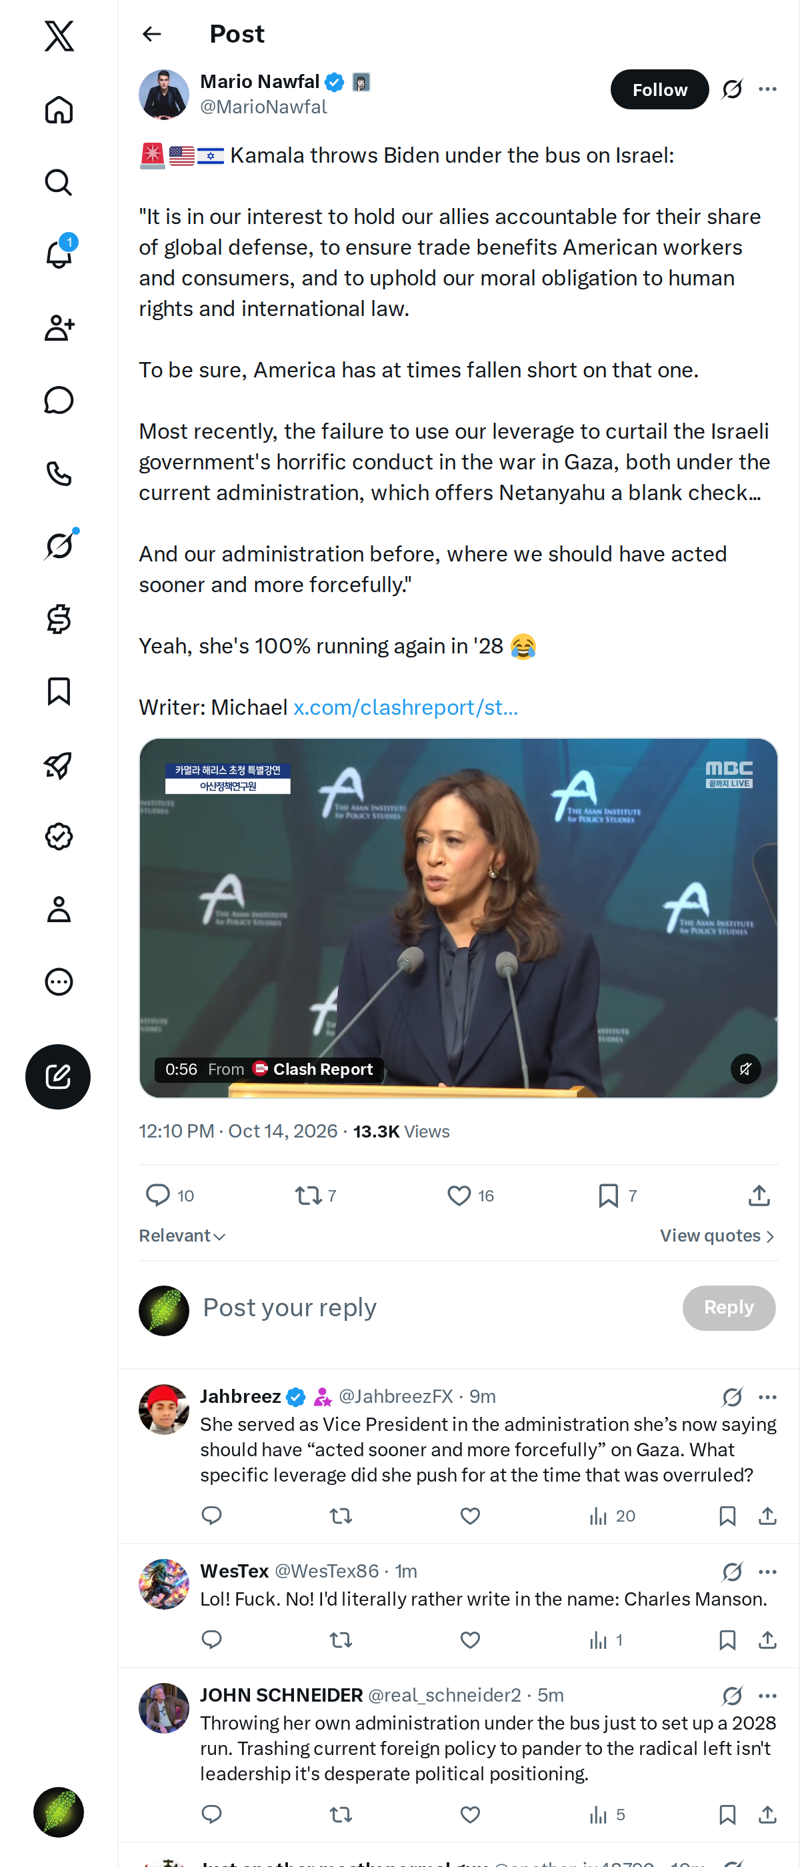Follow Mario Nawfal

659,89
